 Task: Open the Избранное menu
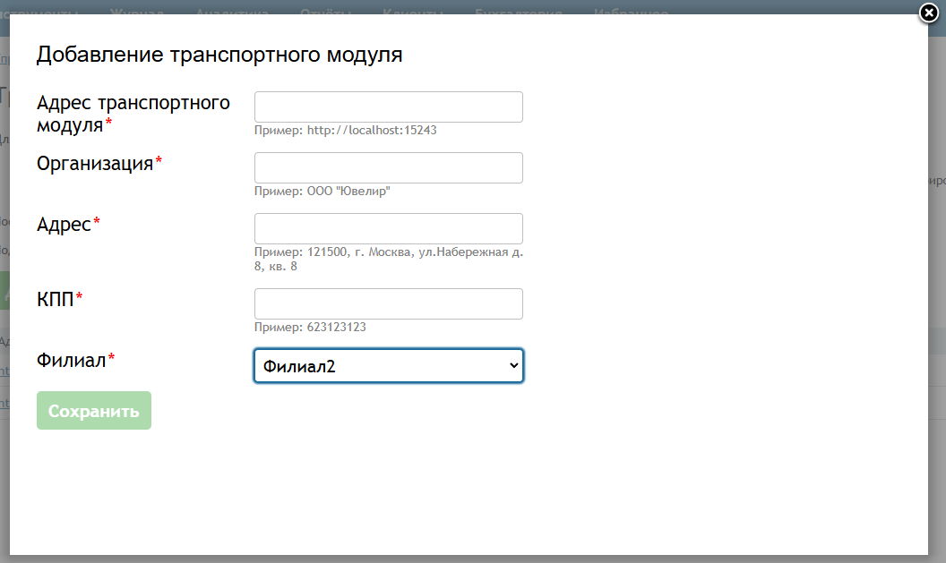click(x=631, y=13)
